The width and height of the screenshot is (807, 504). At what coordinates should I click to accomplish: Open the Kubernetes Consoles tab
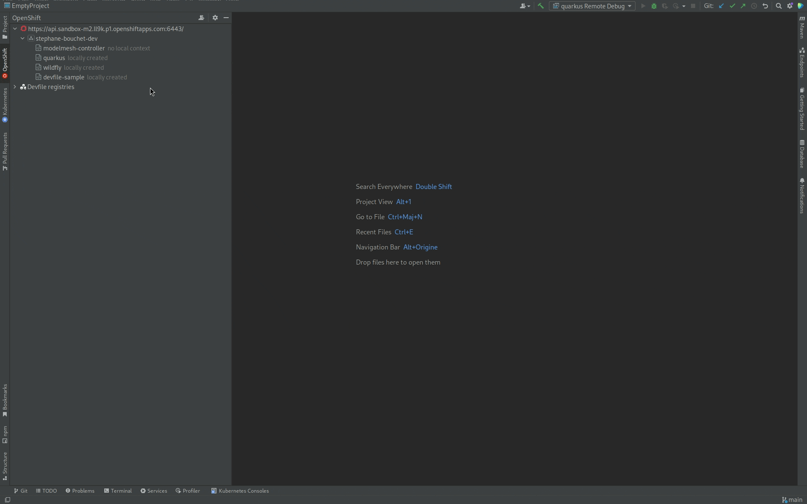pyautogui.click(x=240, y=491)
